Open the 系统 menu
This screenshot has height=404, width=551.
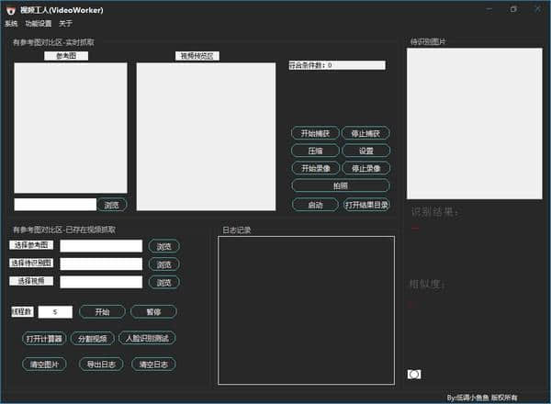point(11,23)
